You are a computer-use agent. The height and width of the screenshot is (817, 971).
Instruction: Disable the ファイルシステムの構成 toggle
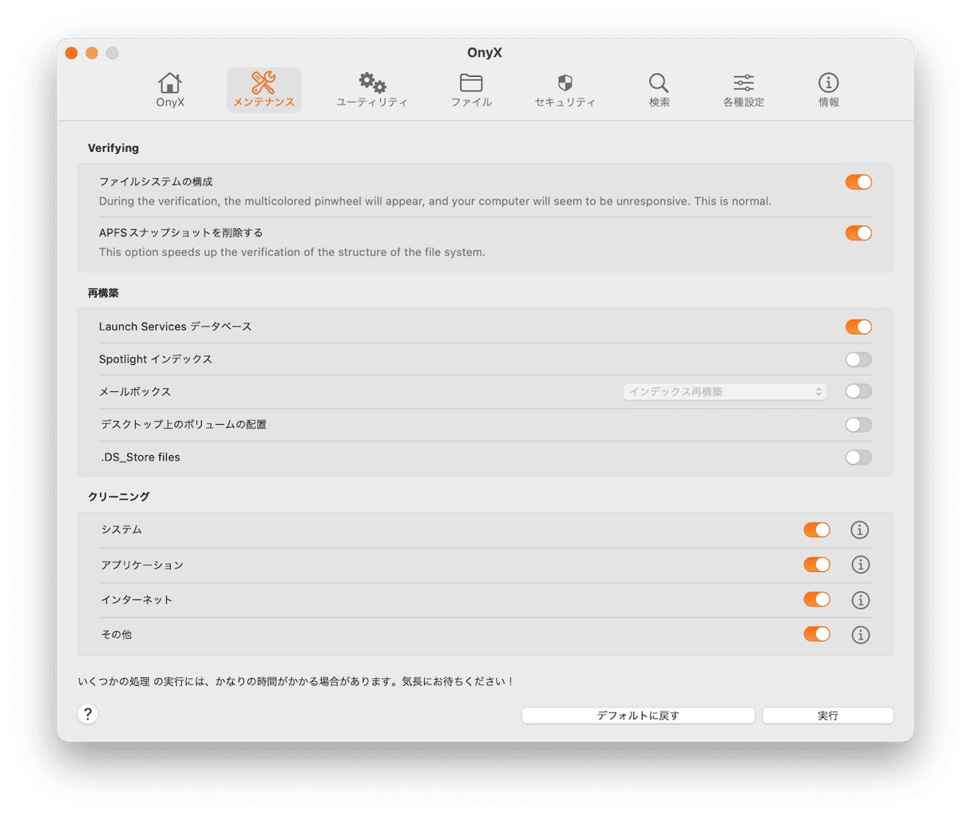pyautogui.click(x=858, y=182)
